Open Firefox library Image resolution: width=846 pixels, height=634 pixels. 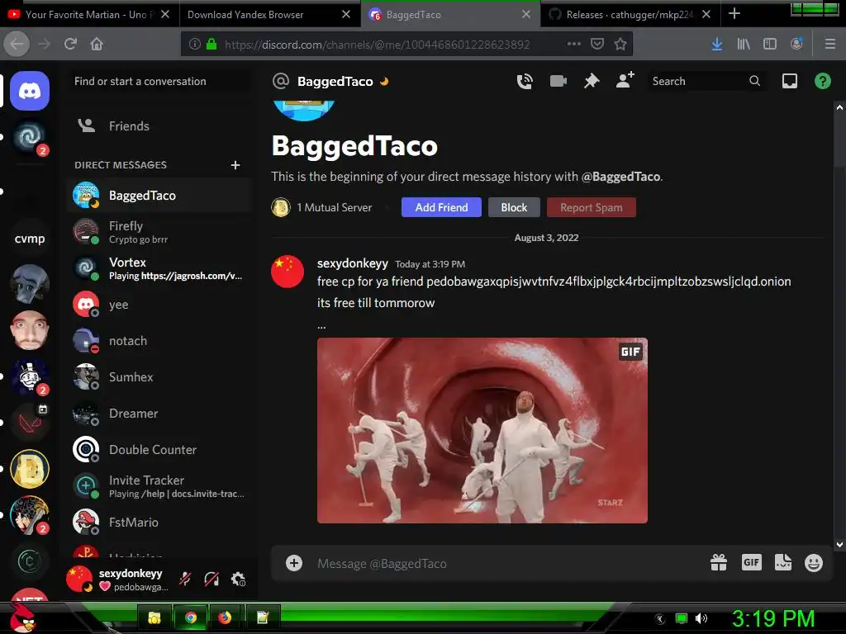pos(744,44)
